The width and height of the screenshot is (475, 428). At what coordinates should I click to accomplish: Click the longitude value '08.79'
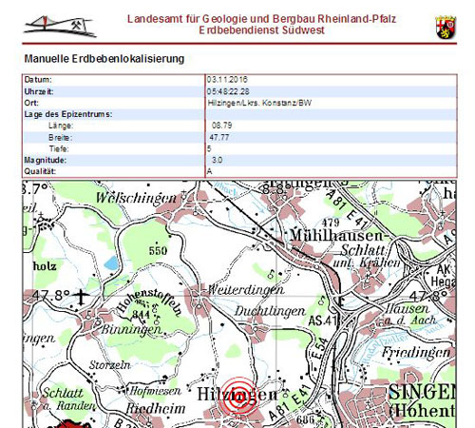(x=221, y=126)
